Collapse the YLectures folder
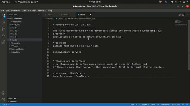Screen dimensions: 190x106 tap(15, 25)
